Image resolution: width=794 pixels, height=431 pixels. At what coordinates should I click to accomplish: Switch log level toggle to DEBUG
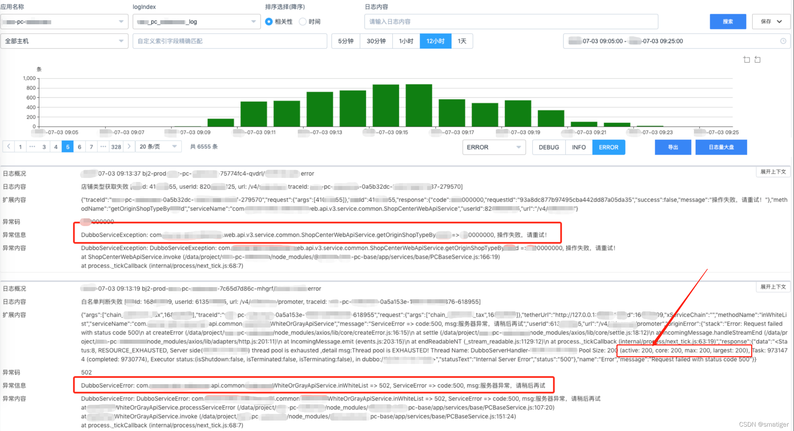point(548,147)
